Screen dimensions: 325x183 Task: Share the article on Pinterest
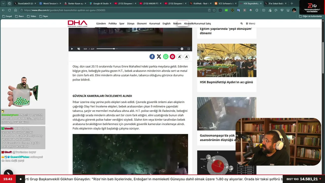173,57
